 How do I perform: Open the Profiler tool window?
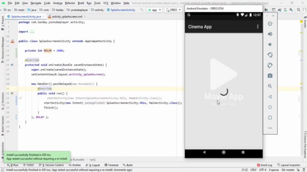coord(75,165)
